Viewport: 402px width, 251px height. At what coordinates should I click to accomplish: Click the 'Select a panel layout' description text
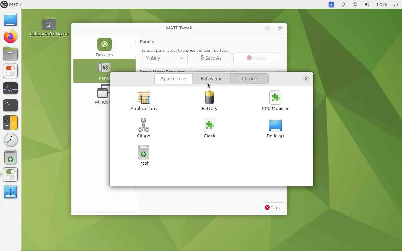[x=185, y=50]
